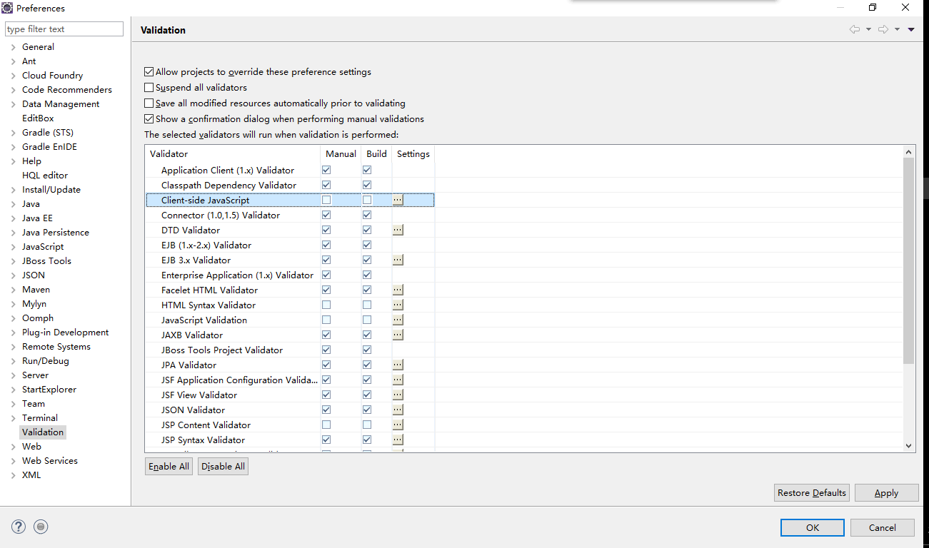Enable saving modified resources before validating
This screenshot has height=548, width=929.
[149, 103]
